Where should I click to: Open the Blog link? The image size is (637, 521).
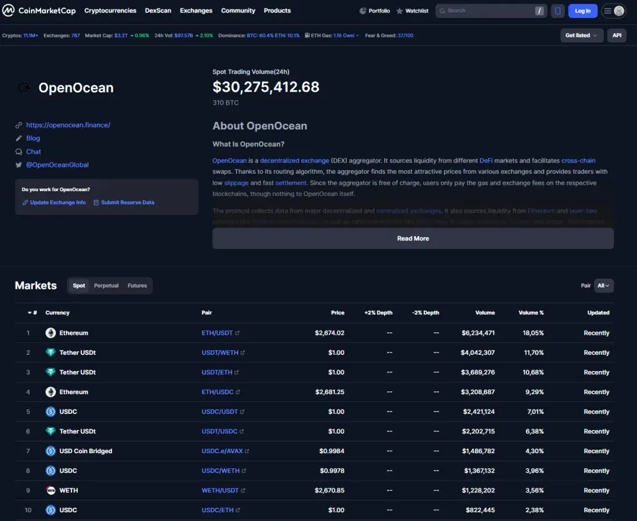click(33, 138)
